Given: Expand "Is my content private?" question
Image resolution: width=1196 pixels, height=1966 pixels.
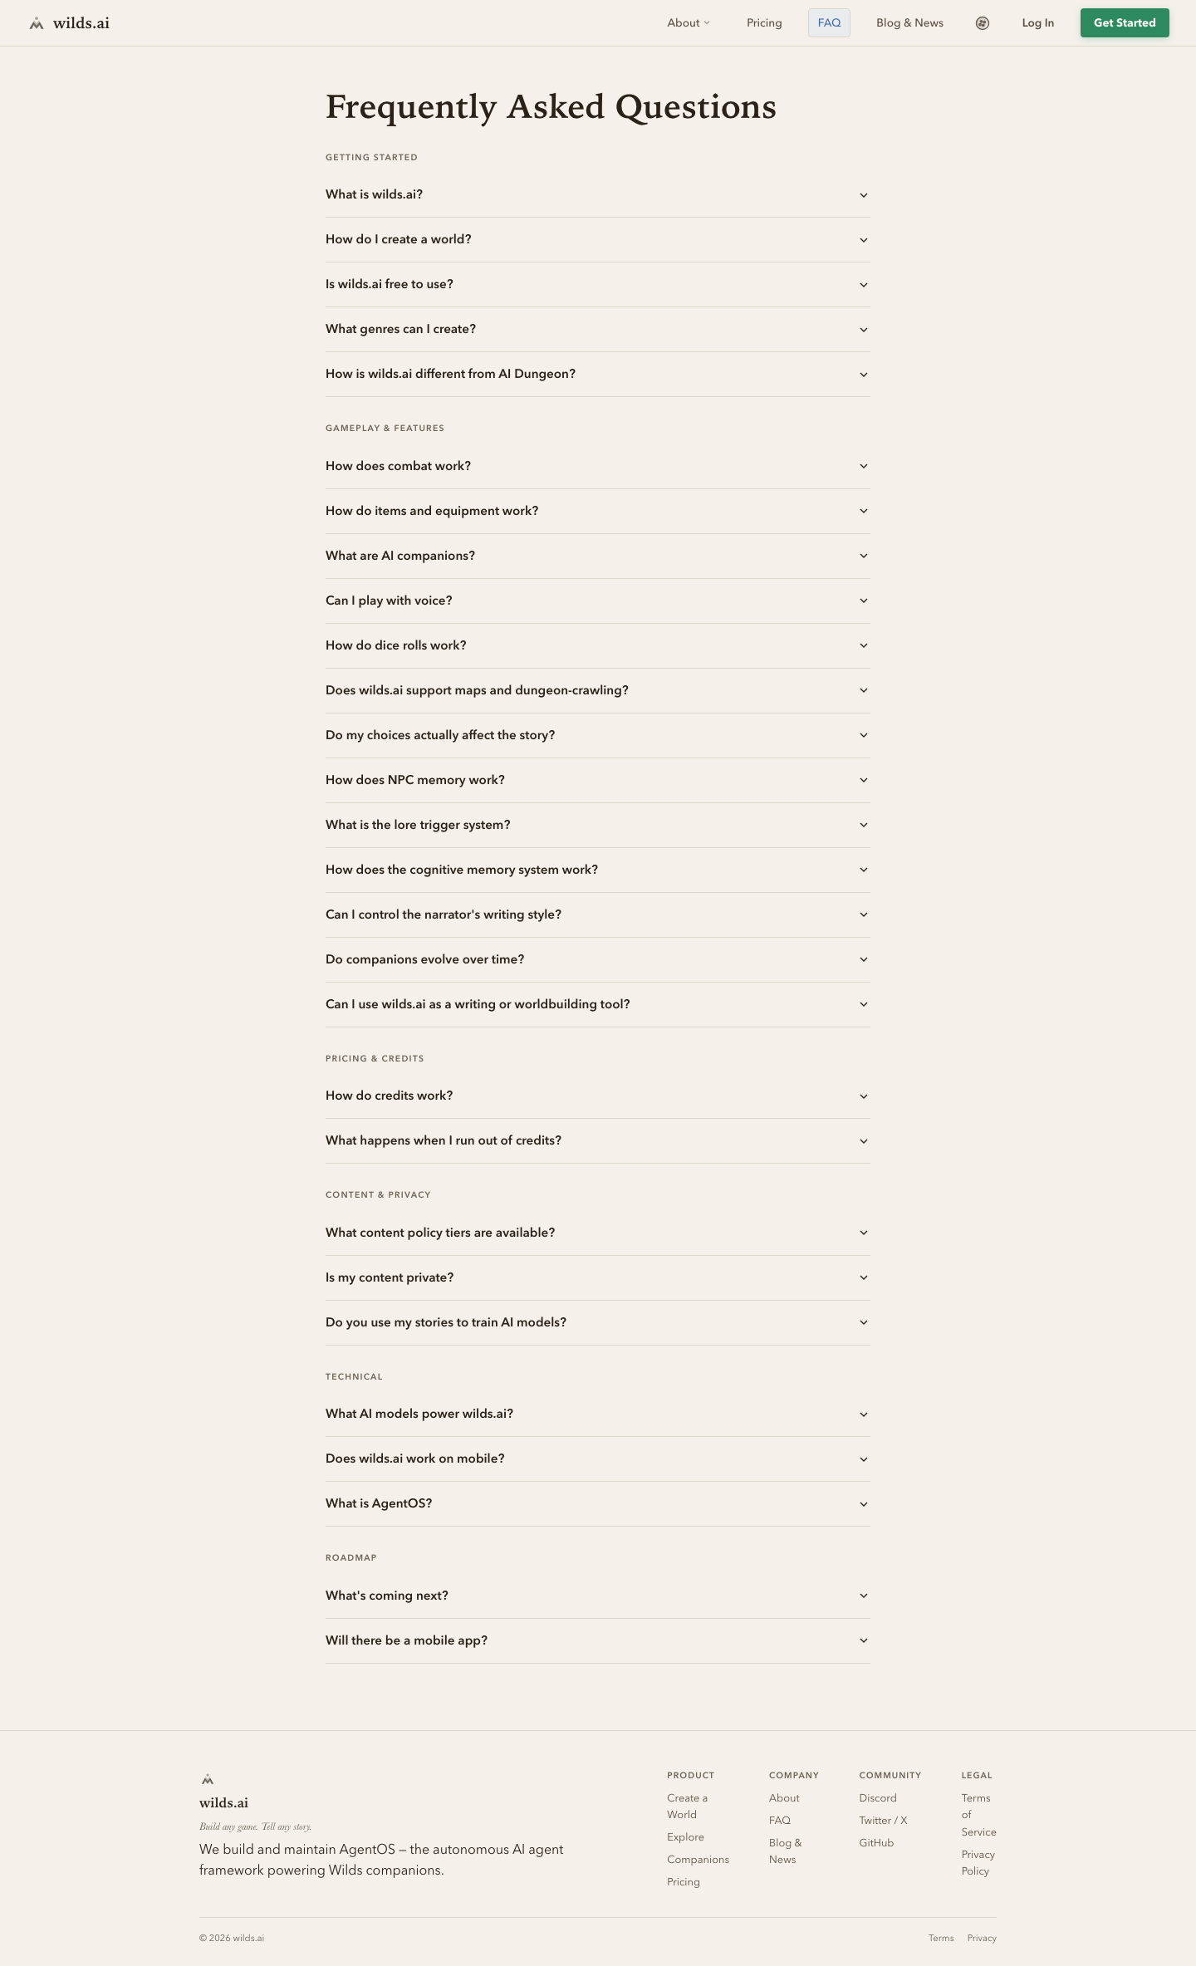Looking at the screenshot, I should click(x=390, y=1277).
